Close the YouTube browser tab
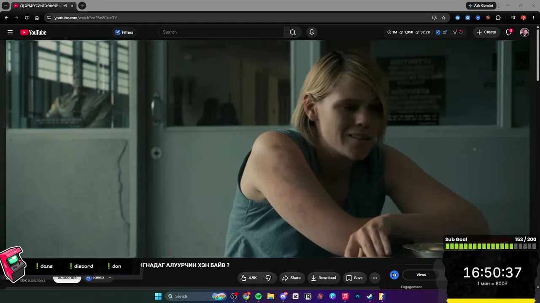This screenshot has height=303, width=540. pyautogui.click(x=72, y=5)
